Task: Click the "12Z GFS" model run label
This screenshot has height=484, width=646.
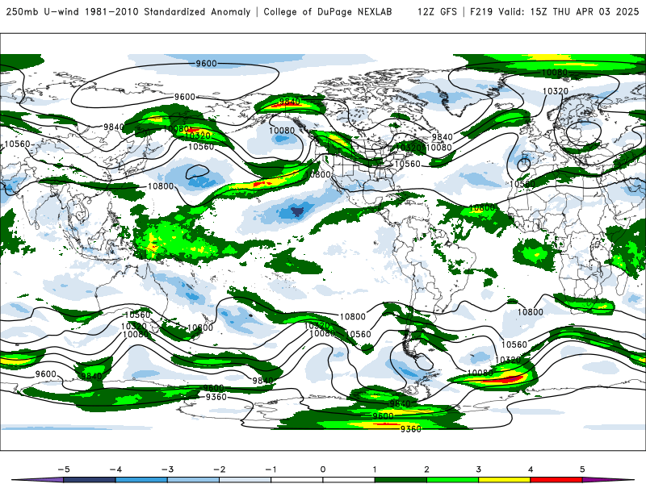Action: point(437,11)
